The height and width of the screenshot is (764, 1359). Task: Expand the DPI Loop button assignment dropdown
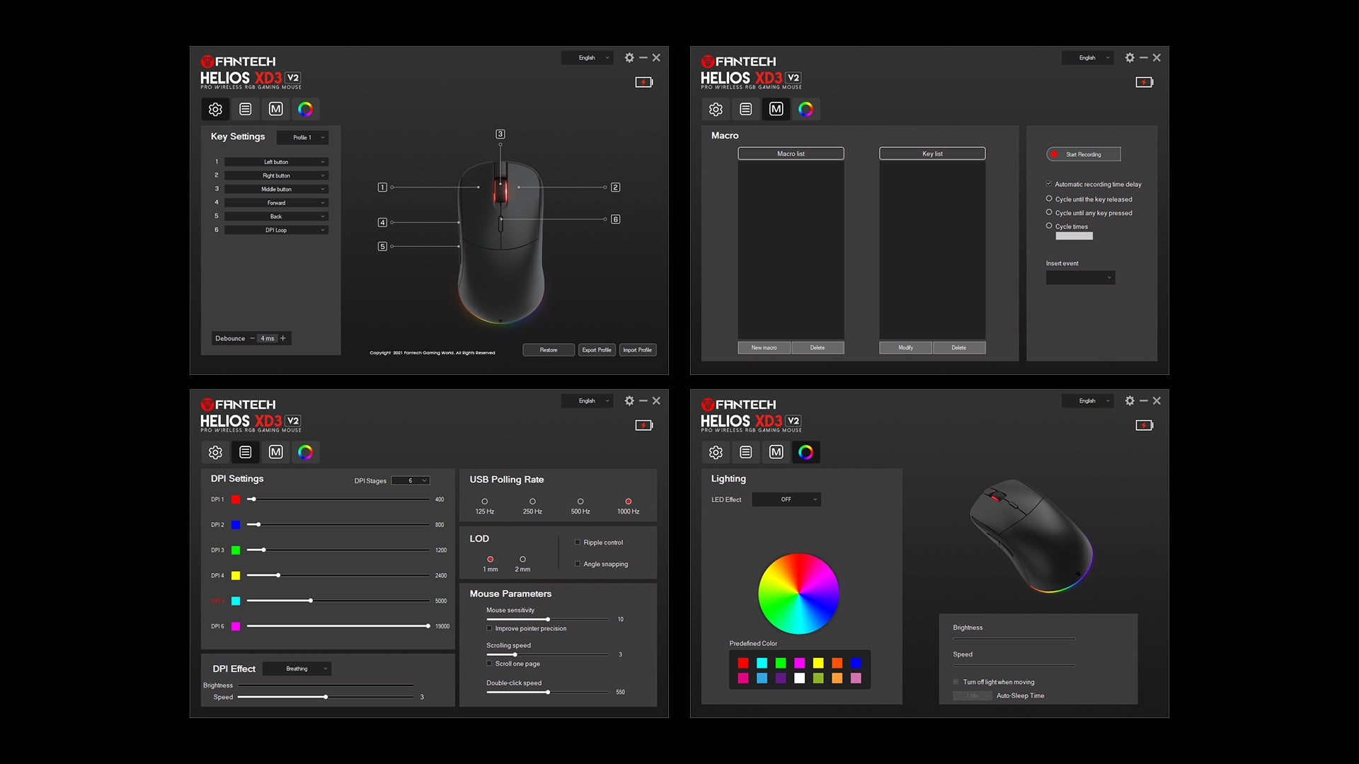tap(276, 230)
